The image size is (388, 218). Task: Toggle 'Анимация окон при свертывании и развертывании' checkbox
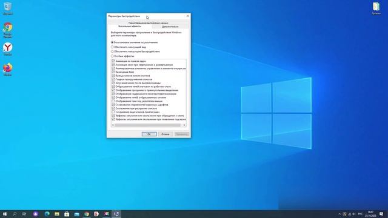pyautogui.click(x=113, y=65)
